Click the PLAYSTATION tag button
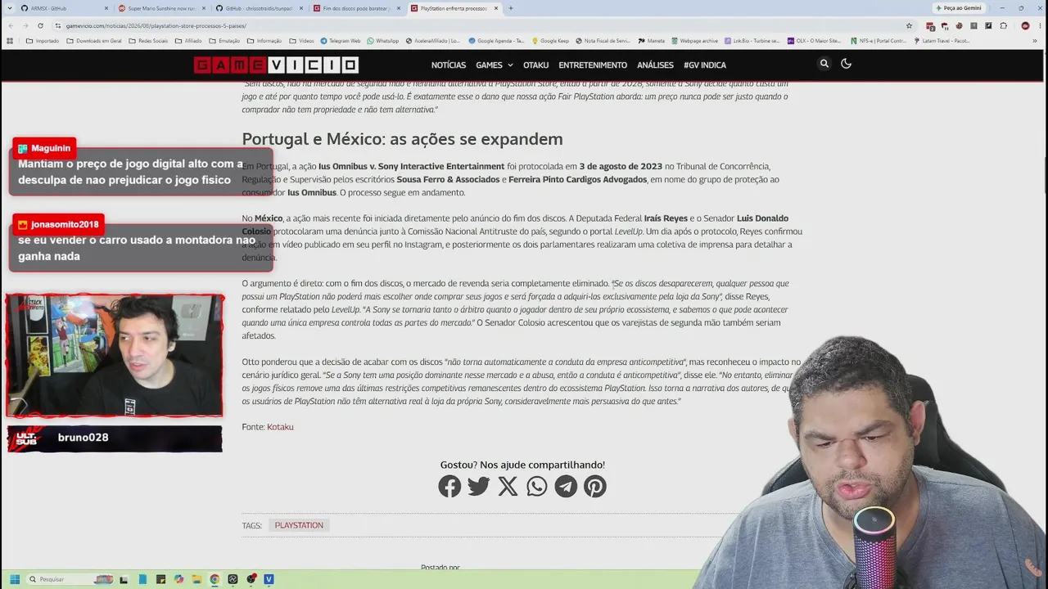The image size is (1048, 589). 299,525
